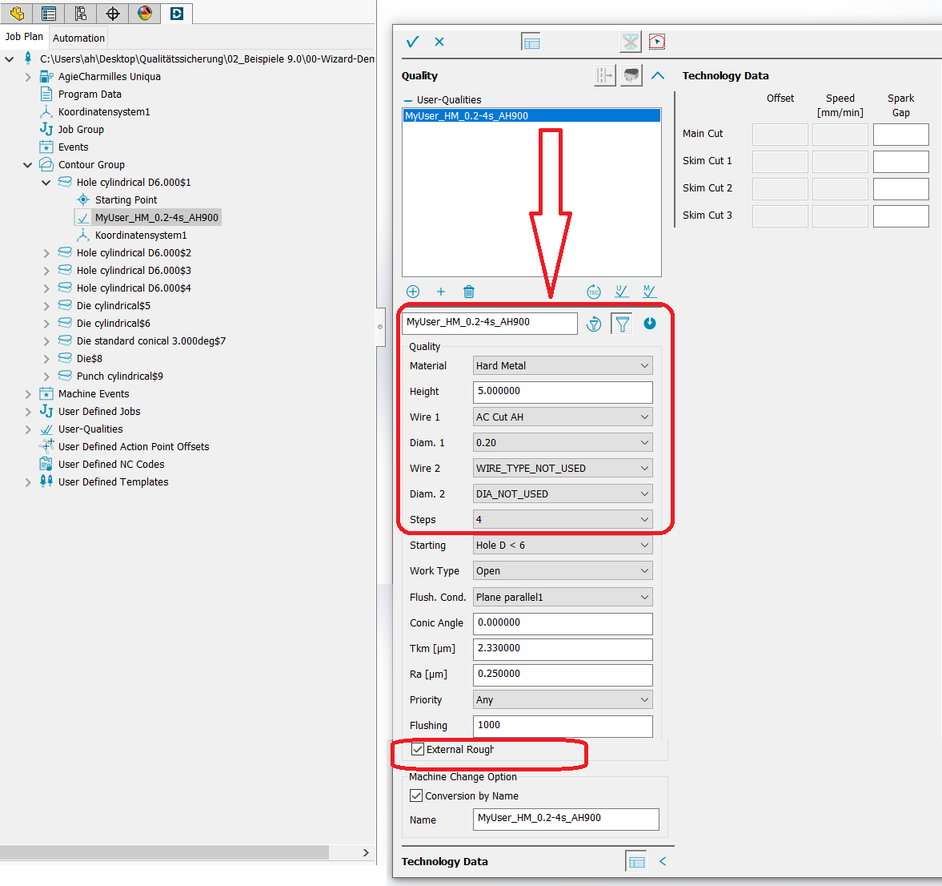The height and width of the screenshot is (886, 942).
Task: Disable Conversion by Name checkbox
Action: point(416,796)
